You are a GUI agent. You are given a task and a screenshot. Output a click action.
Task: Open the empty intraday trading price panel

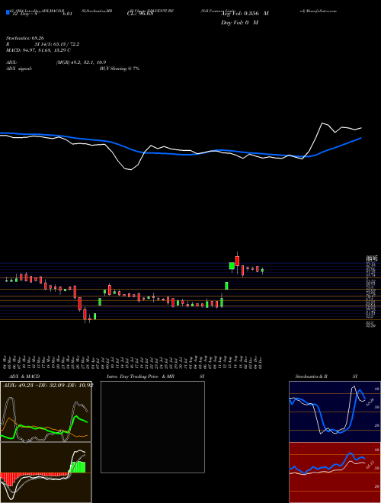152,427
